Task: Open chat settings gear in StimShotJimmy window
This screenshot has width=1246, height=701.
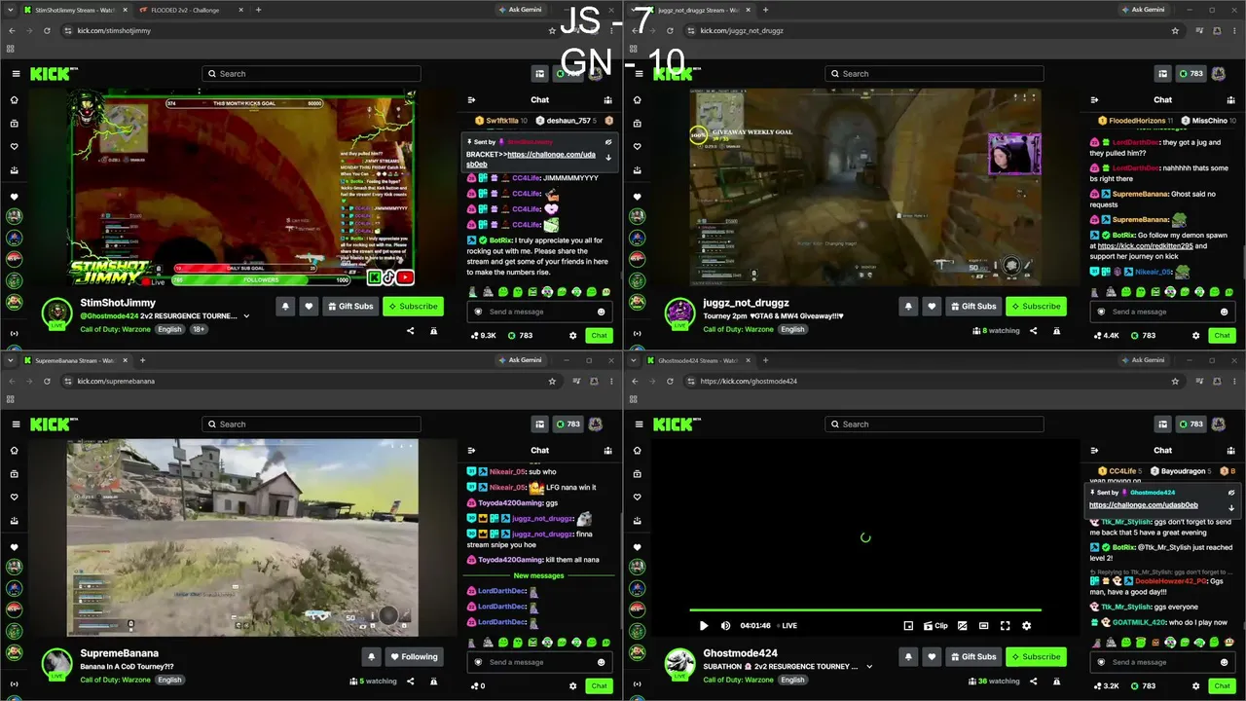Action: click(572, 335)
